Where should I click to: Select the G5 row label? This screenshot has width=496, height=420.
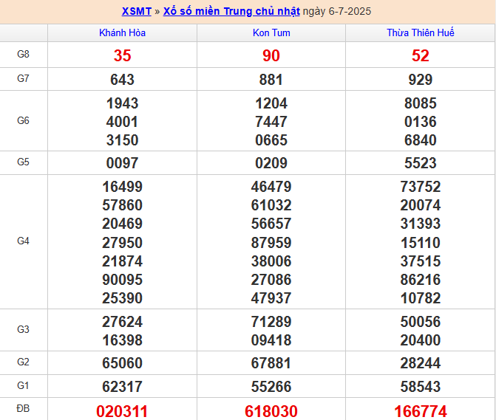point(23,162)
